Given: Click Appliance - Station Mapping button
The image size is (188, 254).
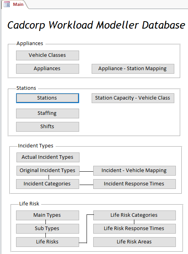Looking at the screenshot, I should (x=133, y=69).
